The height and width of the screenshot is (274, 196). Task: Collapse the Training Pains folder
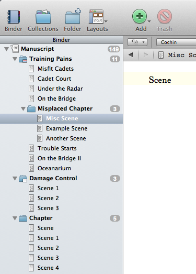coord(15,59)
